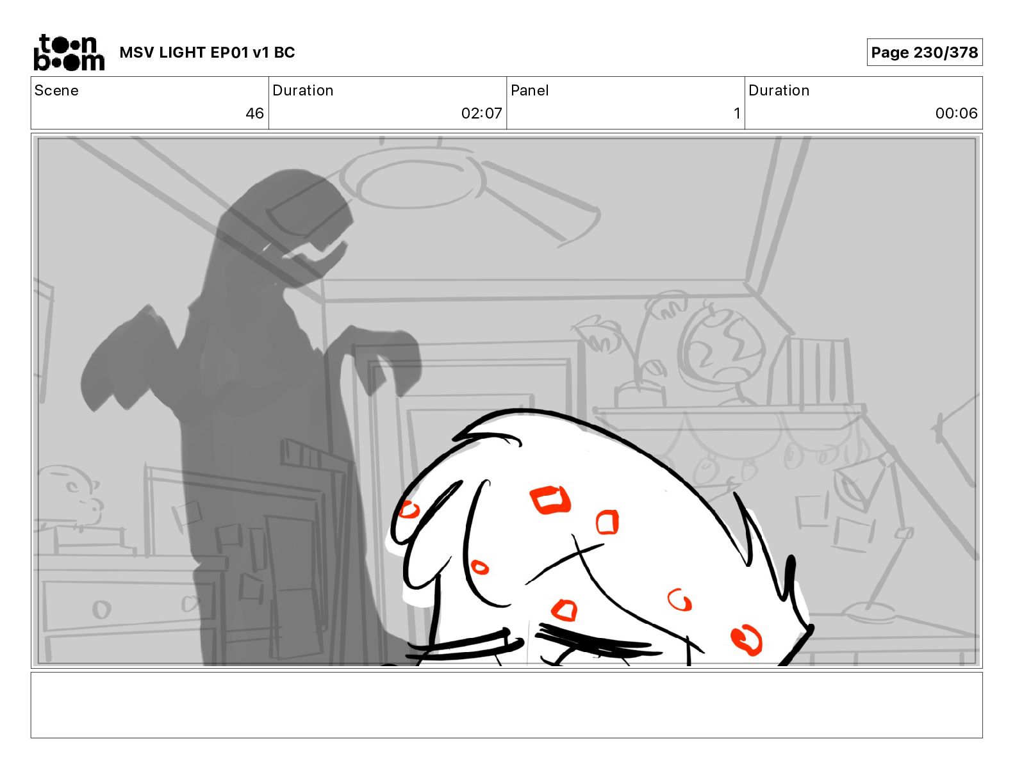Click the storyboard panel drawing thumbnail

click(506, 401)
